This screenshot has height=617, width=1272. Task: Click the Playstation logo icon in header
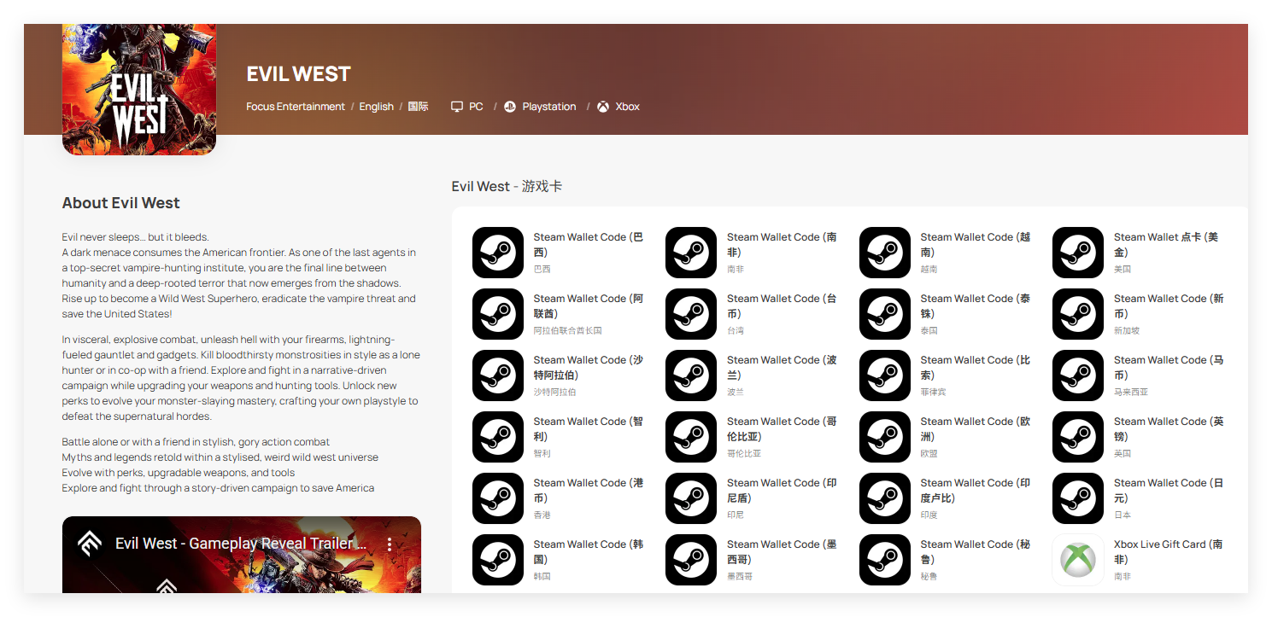click(x=510, y=107)
